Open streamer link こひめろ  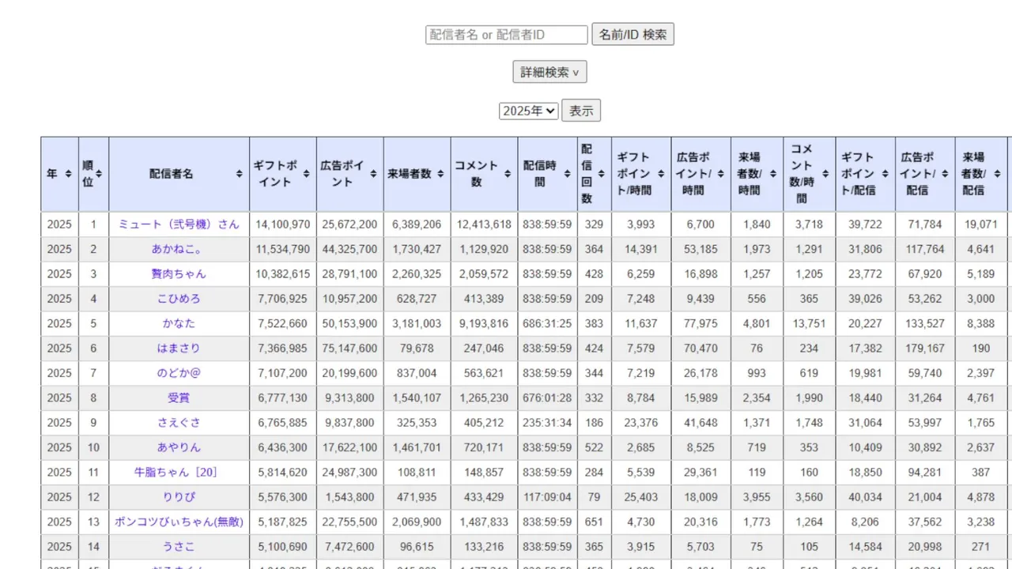pyautogui.click(x=179, y=299)
